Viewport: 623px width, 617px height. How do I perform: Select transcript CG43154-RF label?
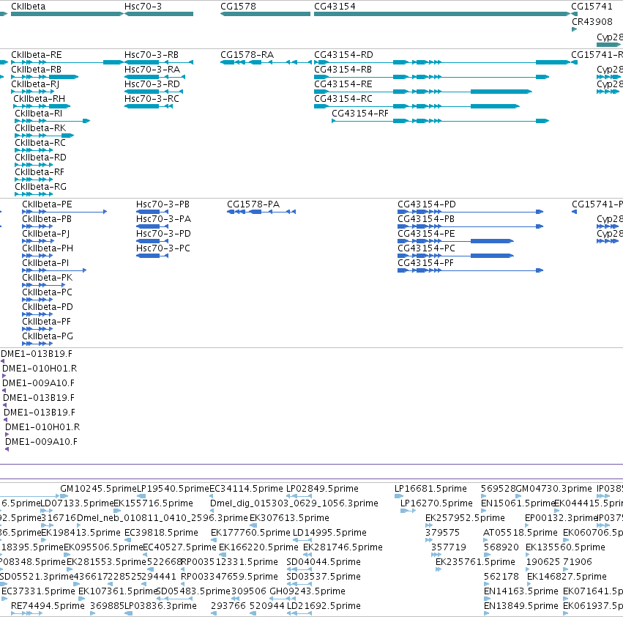(360, 114)
